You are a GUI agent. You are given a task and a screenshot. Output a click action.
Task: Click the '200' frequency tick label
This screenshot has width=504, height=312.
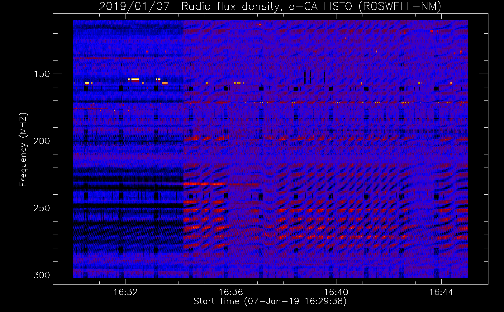(42, 141)
